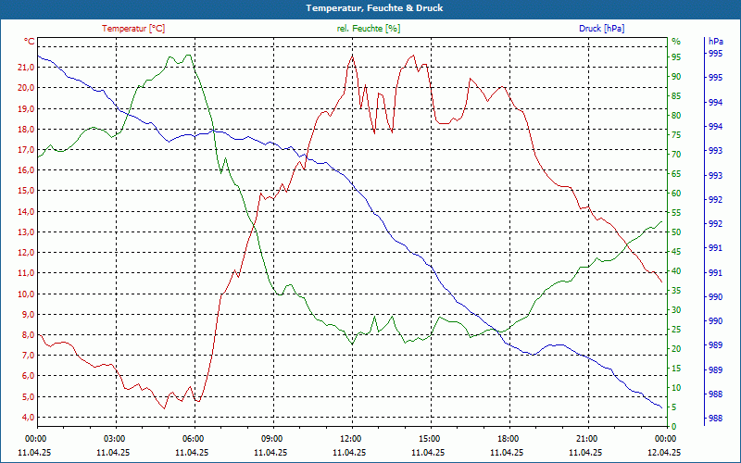This screenshot has height=463, width=741.
Task: Select the blue 'Druck [hPa]' legend label
Action: 601,29
